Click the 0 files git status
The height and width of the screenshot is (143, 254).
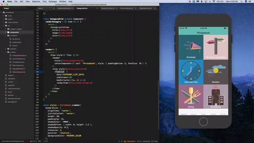[x=154, y=141]
